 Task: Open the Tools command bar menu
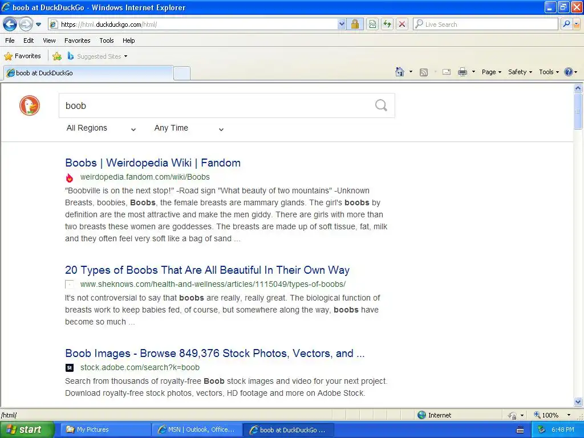point(549,72)
